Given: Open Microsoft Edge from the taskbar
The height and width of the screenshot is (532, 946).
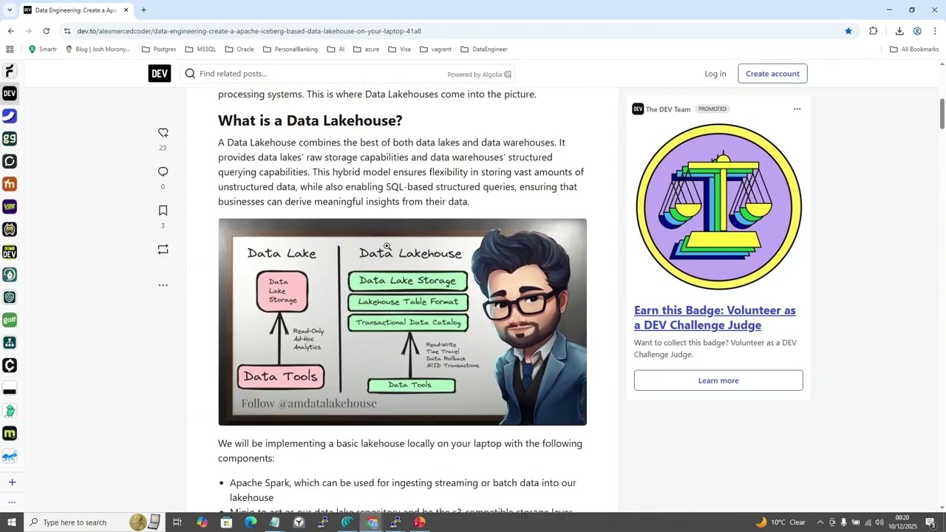Looking at the screenshot, I should click(x=251, y=522).
